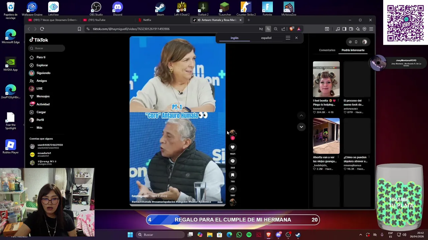
Task: Switch to the Netflix browser tab
Action: pos(147,20)
